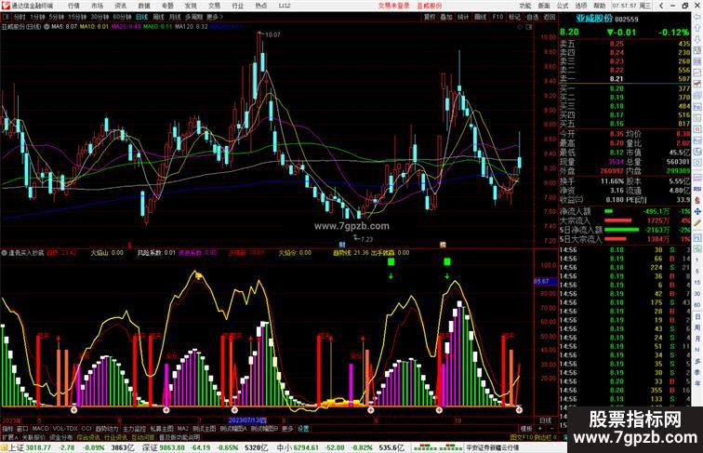Open the F10 company info button
The image size is (703, 453).
click(497, 17)
